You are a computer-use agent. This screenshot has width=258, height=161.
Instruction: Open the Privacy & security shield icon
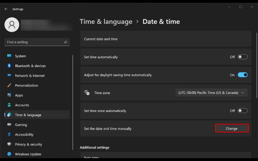9,144
